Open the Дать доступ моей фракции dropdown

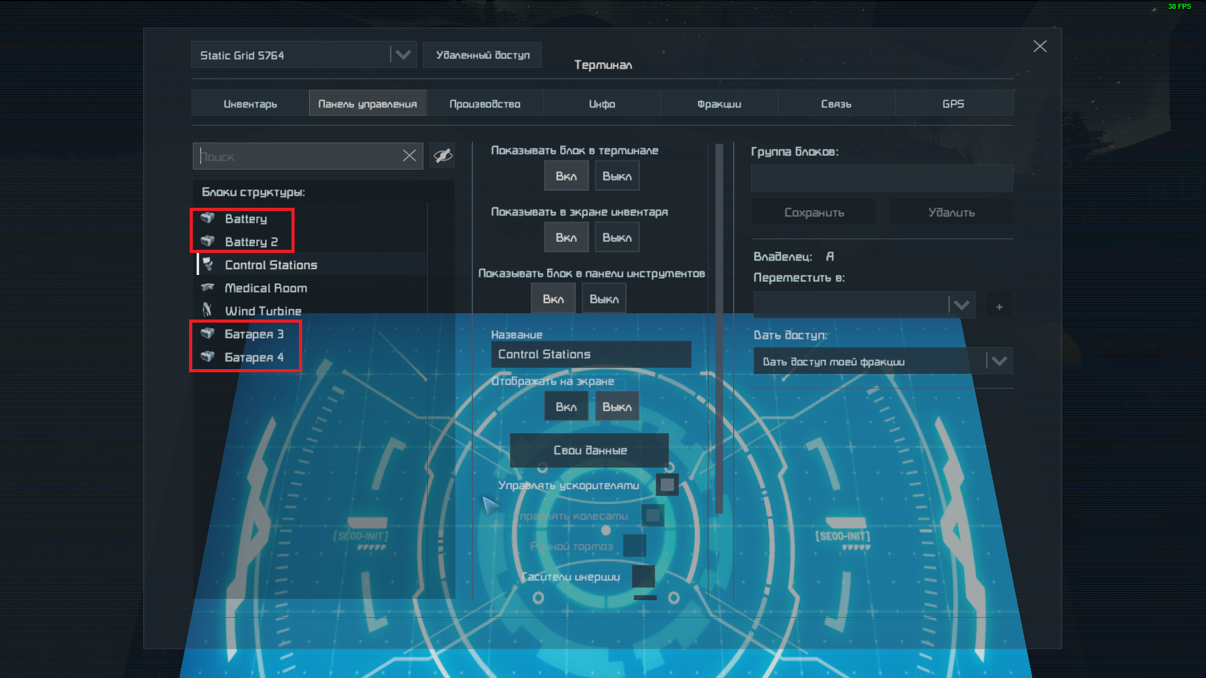(999, 361)
